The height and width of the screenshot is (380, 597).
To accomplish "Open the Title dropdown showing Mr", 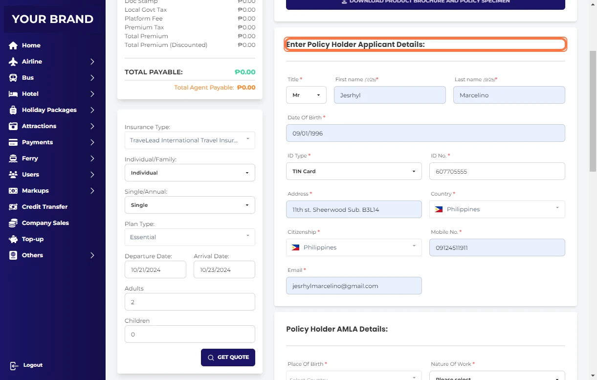I will pyautogui.click(x=306, y=95).
